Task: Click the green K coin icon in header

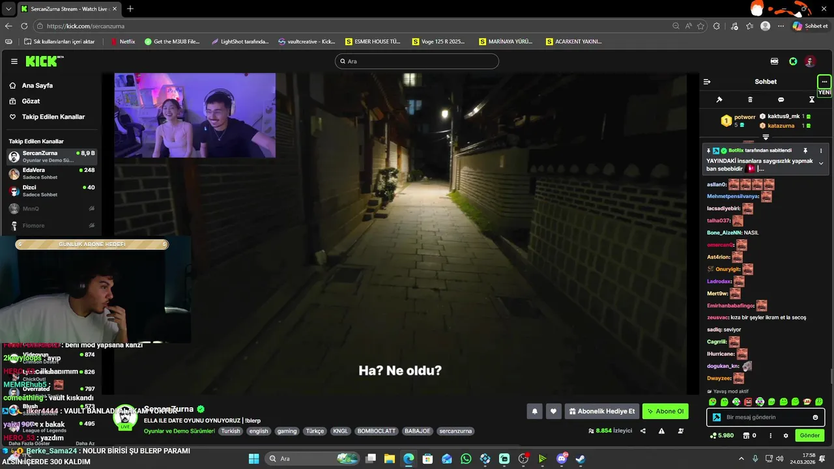Action: coord(793,61)
